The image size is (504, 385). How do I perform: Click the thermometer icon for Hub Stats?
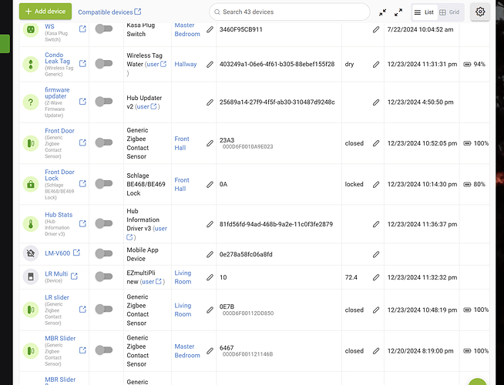click(31, 224)
